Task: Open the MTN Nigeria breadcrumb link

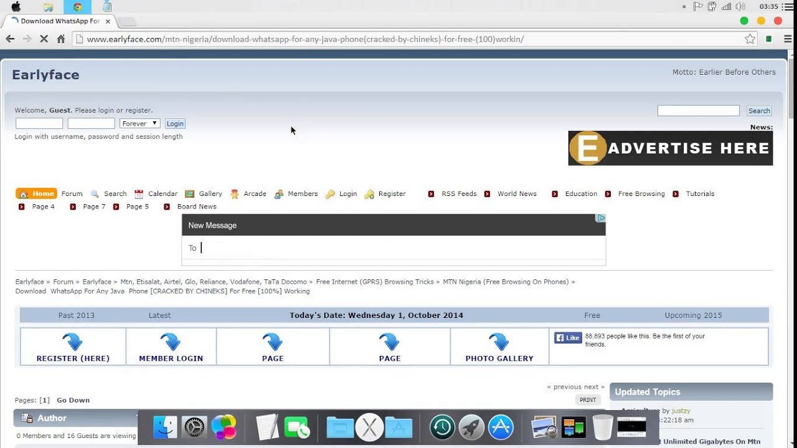Action: (506, 282)
